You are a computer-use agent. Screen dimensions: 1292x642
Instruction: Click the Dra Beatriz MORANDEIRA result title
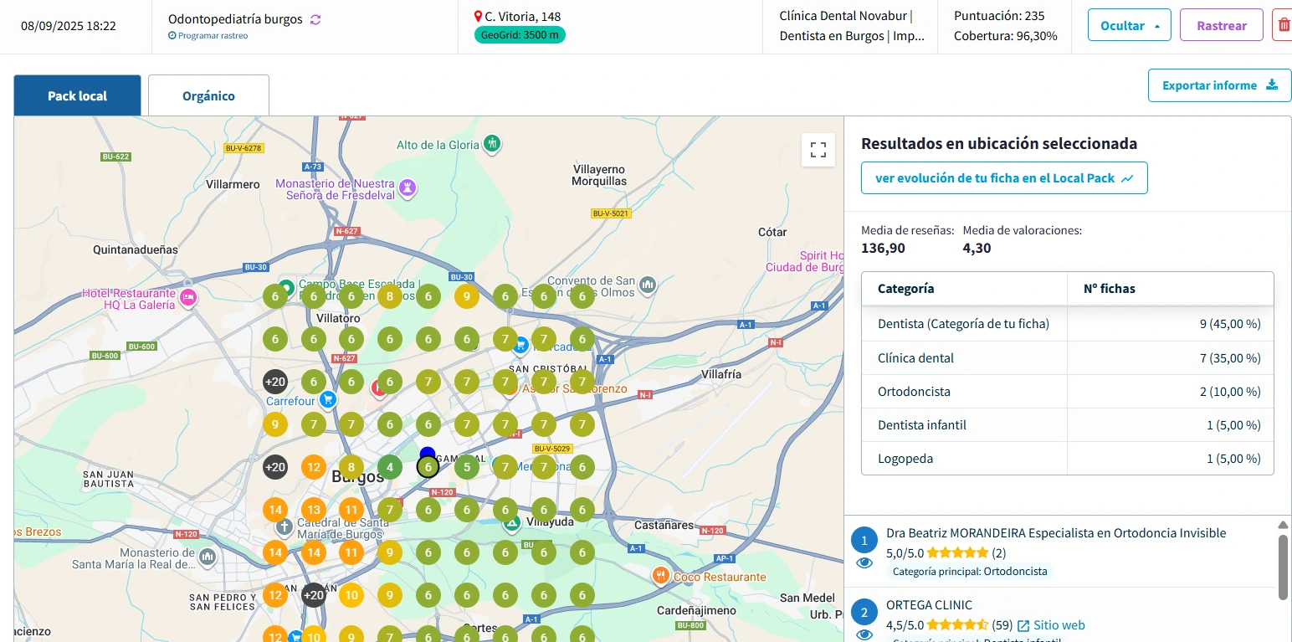[x=1056, y=533]
